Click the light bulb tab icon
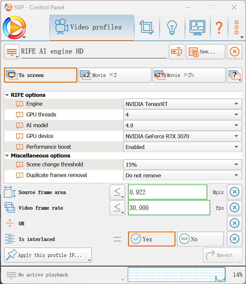The width and height of the screenshot is (246, 284). (172, 27)
